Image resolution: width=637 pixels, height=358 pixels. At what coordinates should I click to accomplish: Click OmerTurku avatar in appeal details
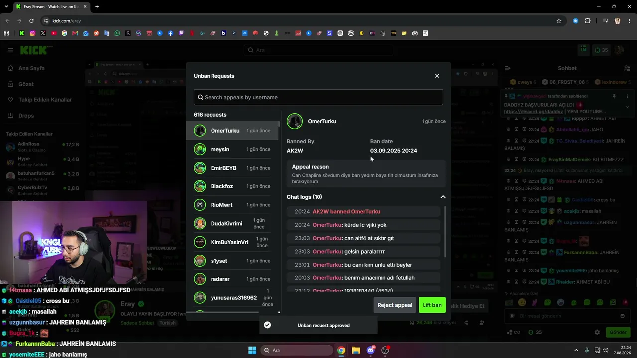tap(295, 121)
